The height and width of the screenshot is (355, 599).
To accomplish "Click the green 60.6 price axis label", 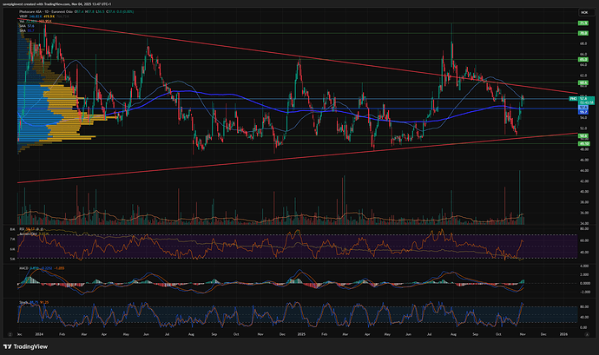I will (x=584, y=84).
